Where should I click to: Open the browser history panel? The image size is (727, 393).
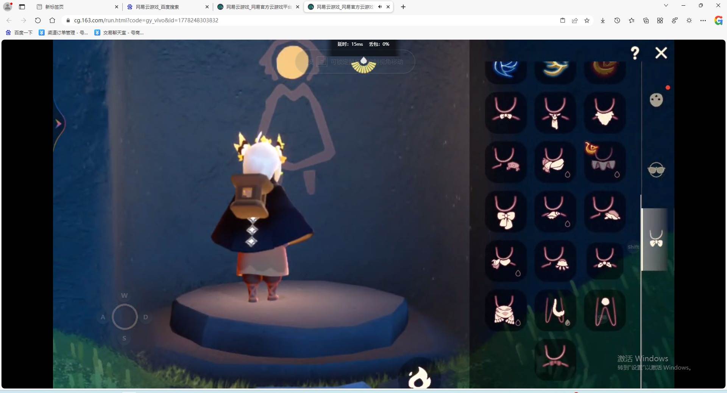(x=617, y=20)
